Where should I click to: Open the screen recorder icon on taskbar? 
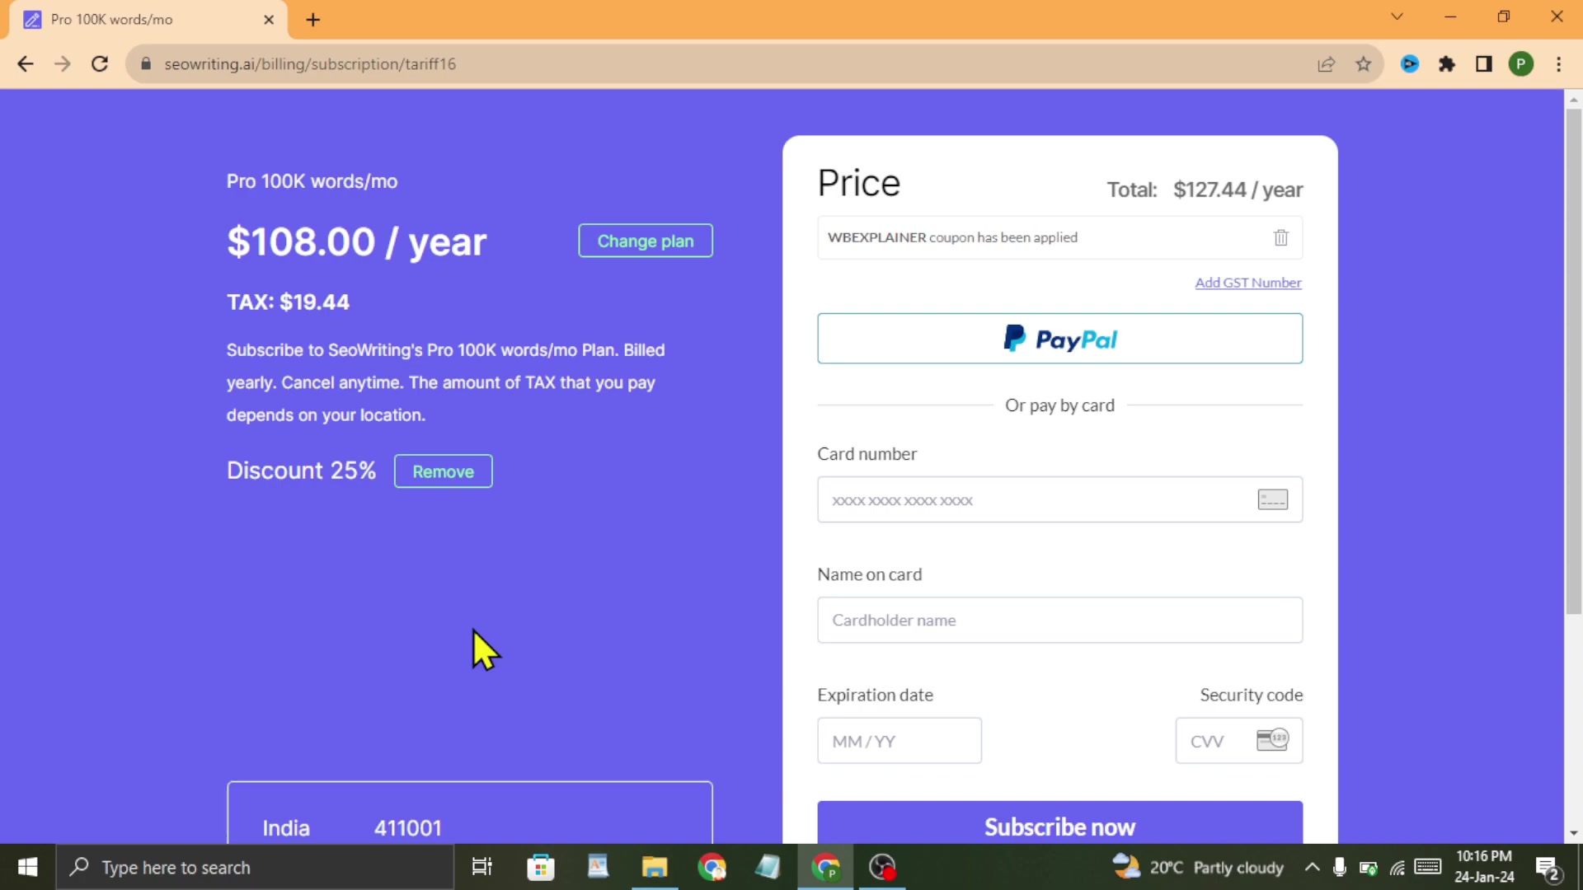coord(882,867)
